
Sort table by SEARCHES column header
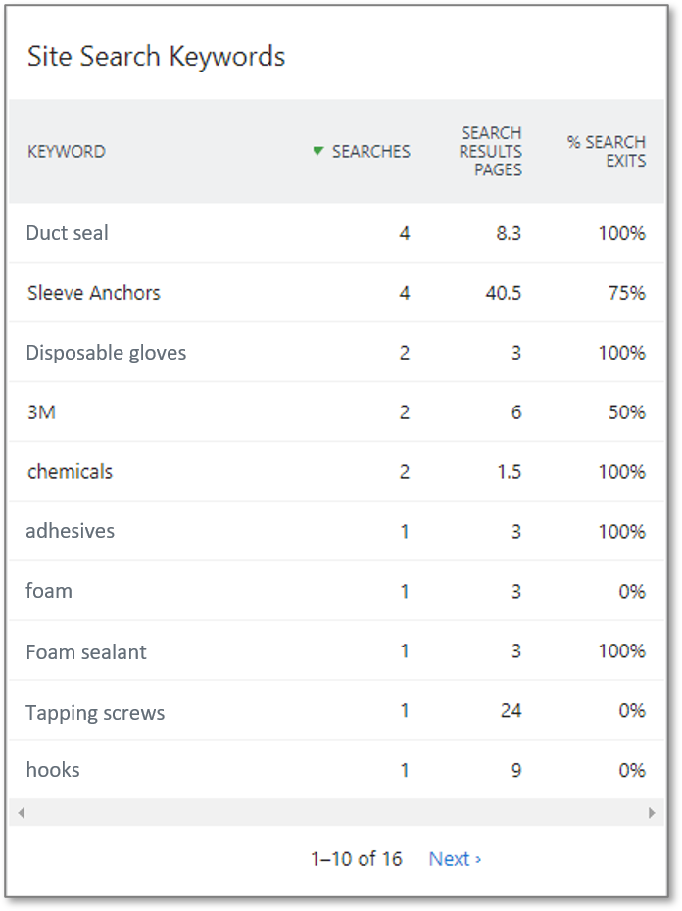(371, 151)
